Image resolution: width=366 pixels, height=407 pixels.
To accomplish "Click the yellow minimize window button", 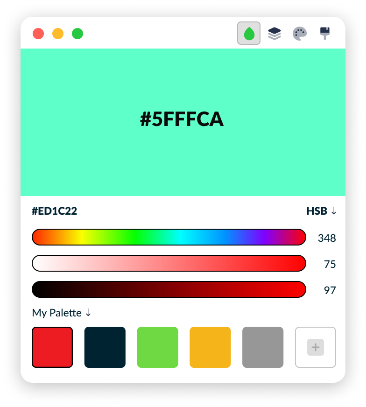I will pos(58,34).
